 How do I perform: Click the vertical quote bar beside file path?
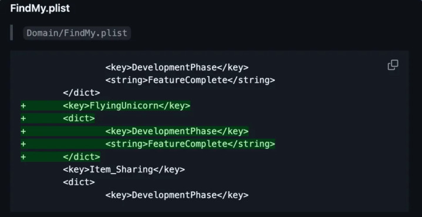(11, 32)
